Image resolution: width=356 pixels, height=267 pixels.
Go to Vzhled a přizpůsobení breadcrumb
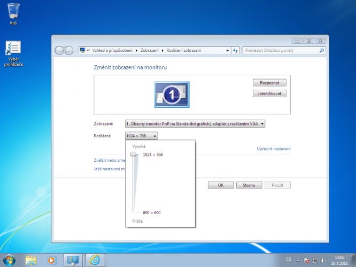click(x=112, y=50)
